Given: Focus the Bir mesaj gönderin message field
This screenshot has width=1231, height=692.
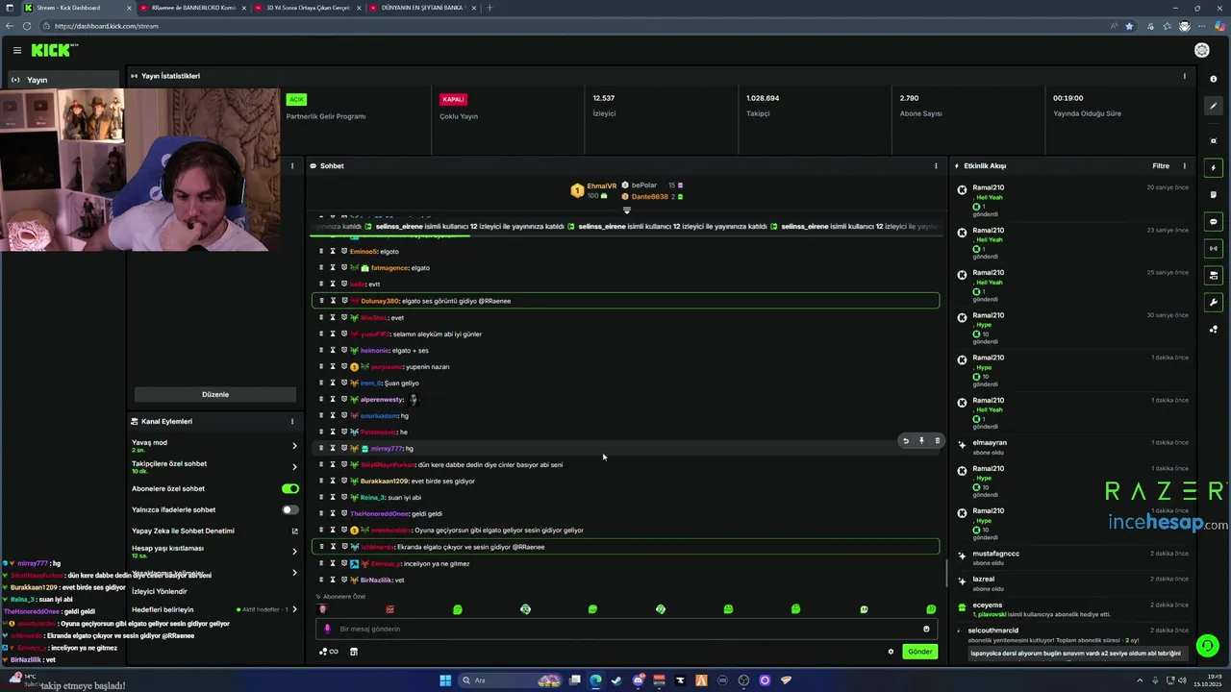Looking at the screenshot, I should 627,629.
